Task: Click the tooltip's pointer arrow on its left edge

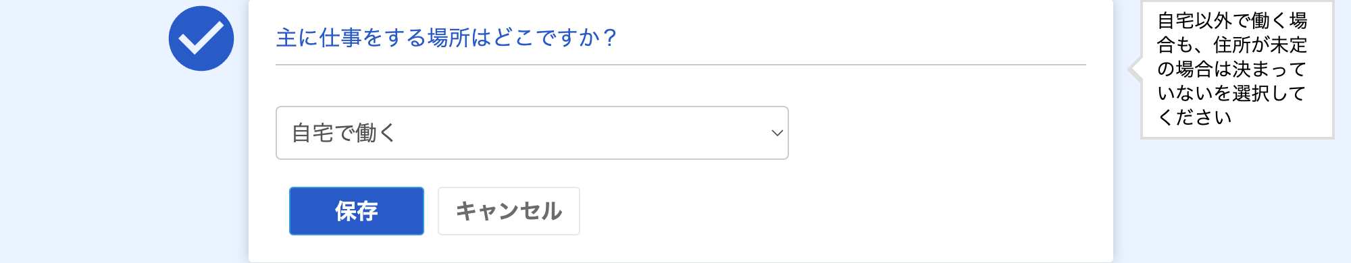Action: point(1135,69)
